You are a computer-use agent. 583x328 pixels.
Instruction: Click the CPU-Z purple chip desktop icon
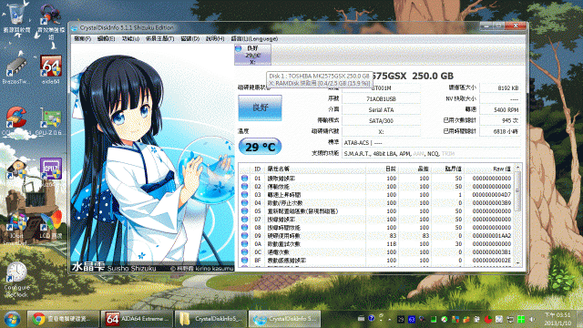coord(51,169)
